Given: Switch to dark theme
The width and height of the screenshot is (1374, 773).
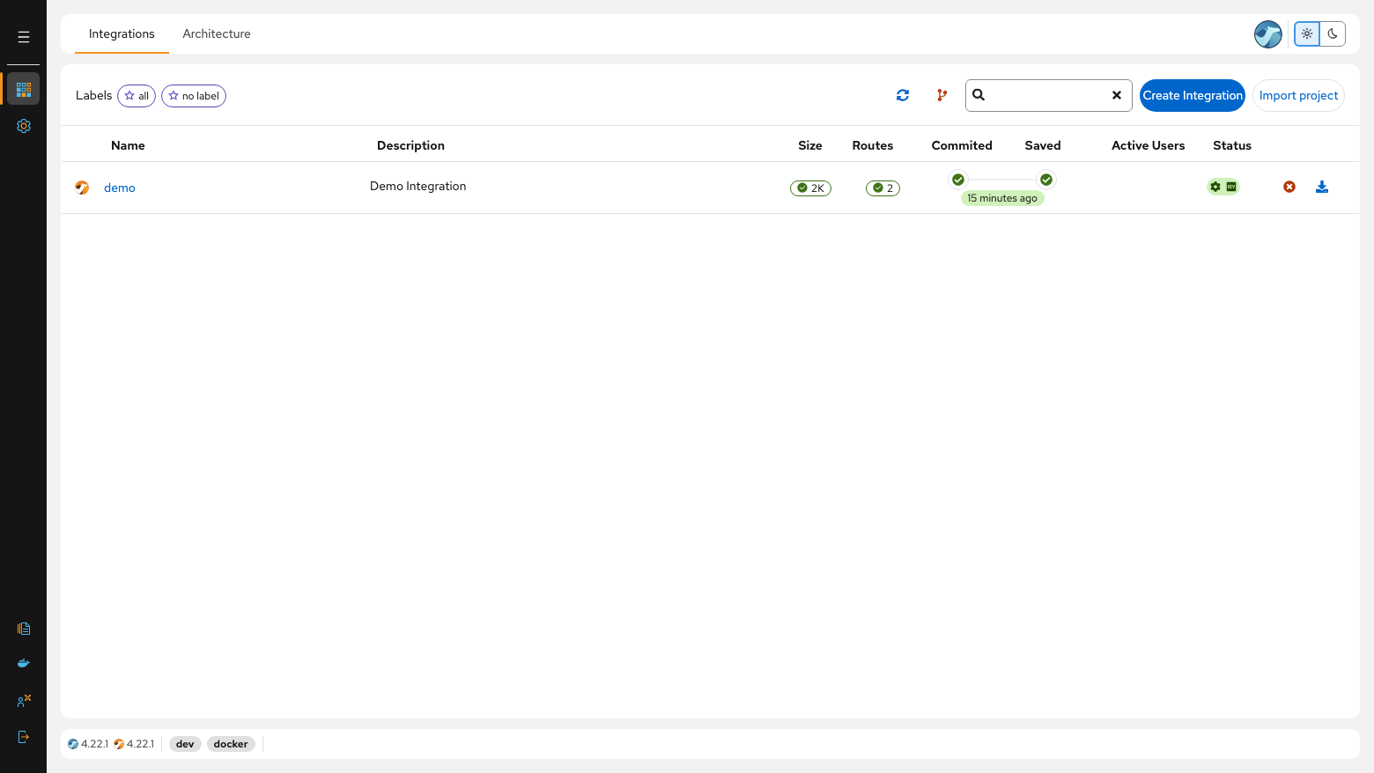Looking at the screenshot, I should [x=1333, y=33].
